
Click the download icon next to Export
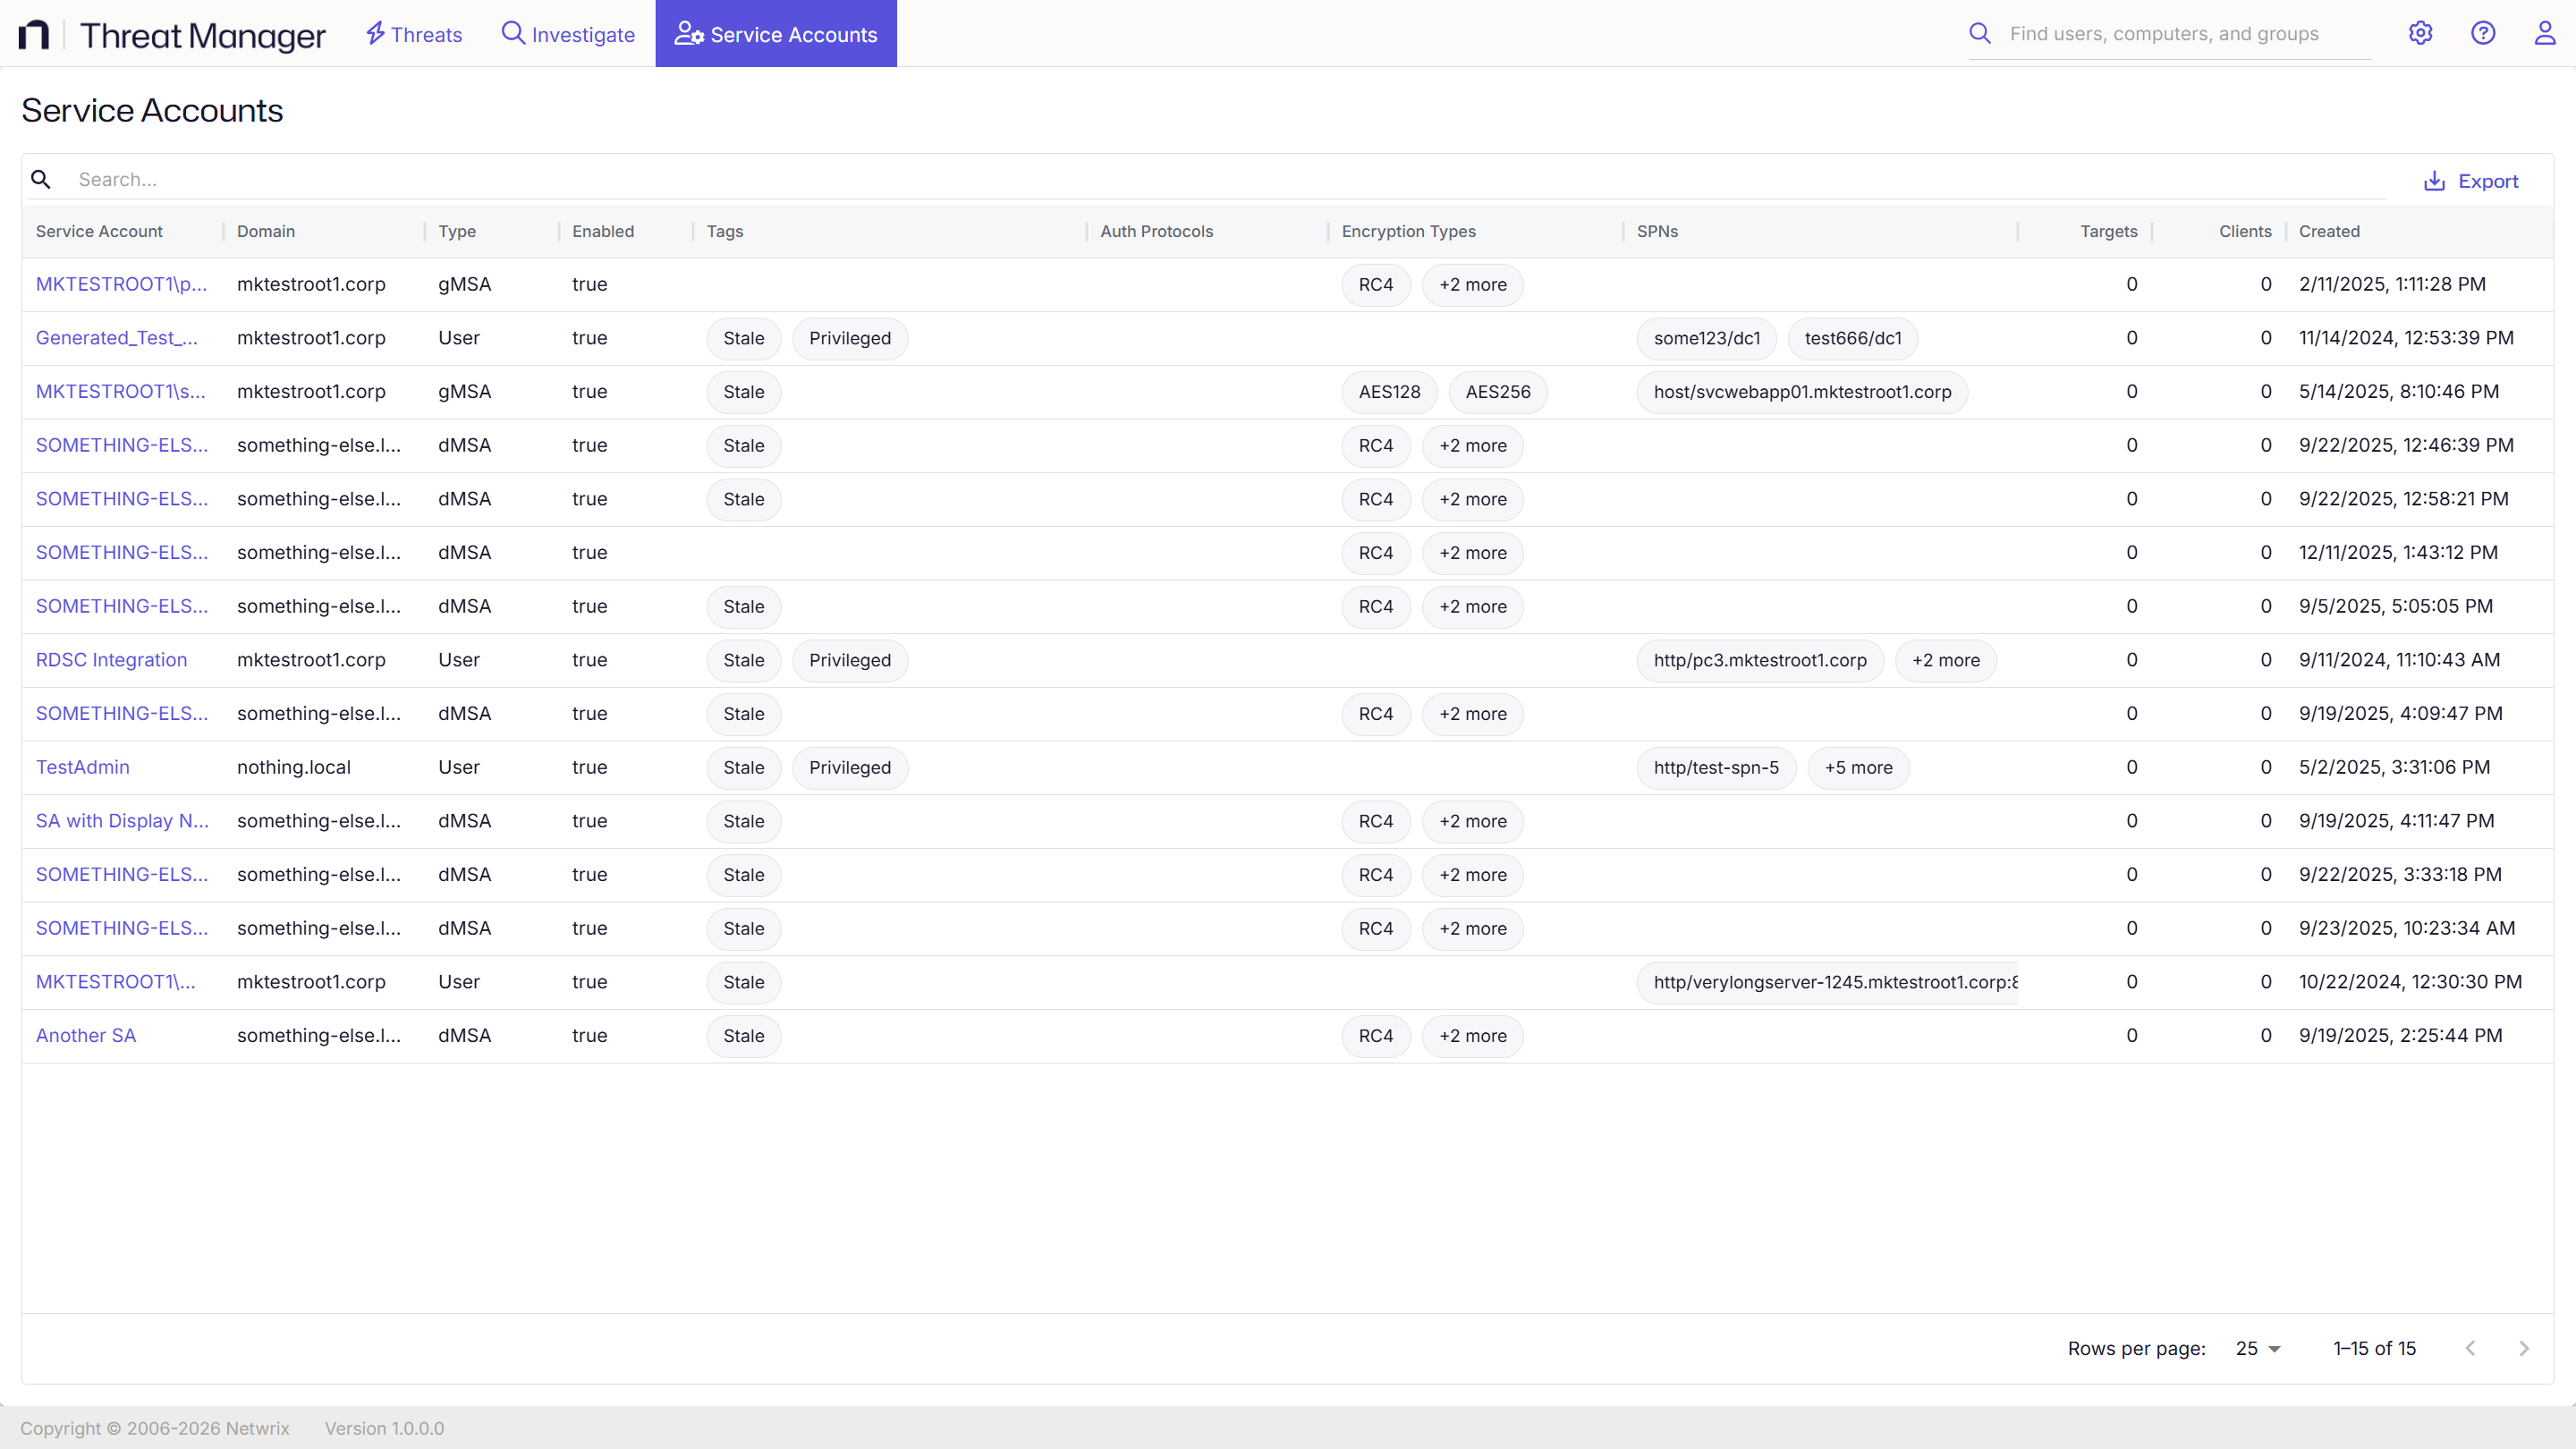(2434, 181)
